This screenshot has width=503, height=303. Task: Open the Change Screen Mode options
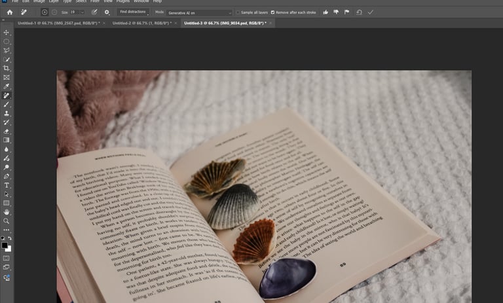click(x=6, y=267)
